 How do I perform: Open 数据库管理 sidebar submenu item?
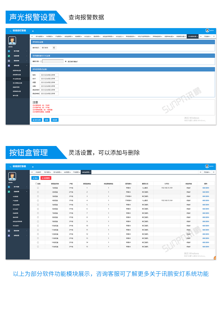(x=16, y=87)
